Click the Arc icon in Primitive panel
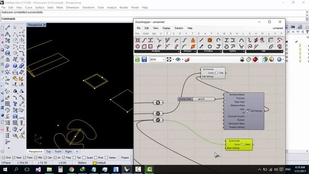This screenshot has height=174, width=309. coord(218,40)
